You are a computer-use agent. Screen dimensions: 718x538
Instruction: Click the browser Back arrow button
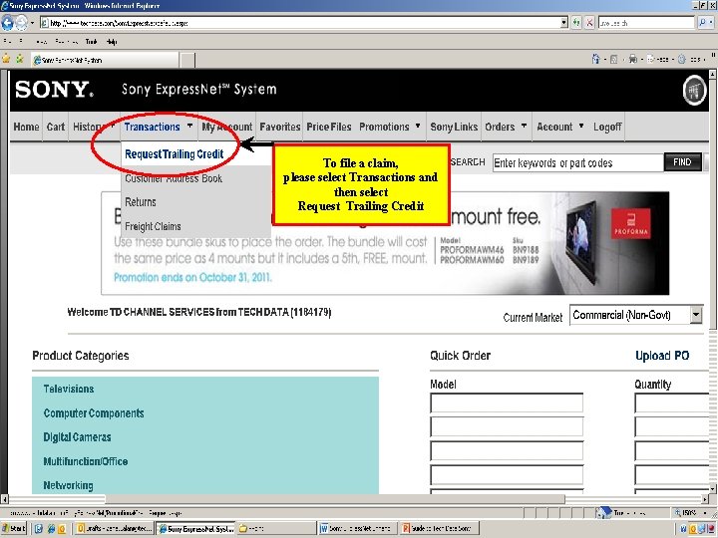[7, 23]
